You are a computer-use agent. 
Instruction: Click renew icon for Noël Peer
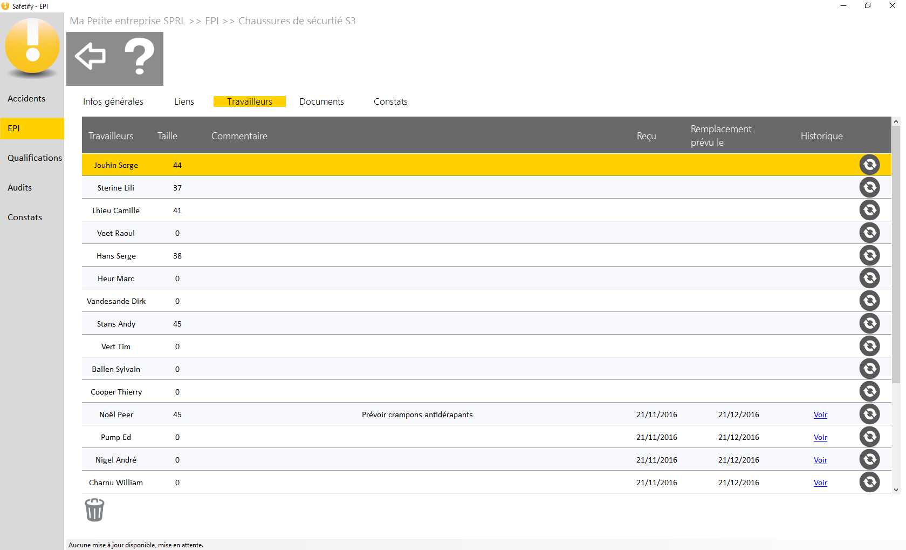click(x=869, y=414)
